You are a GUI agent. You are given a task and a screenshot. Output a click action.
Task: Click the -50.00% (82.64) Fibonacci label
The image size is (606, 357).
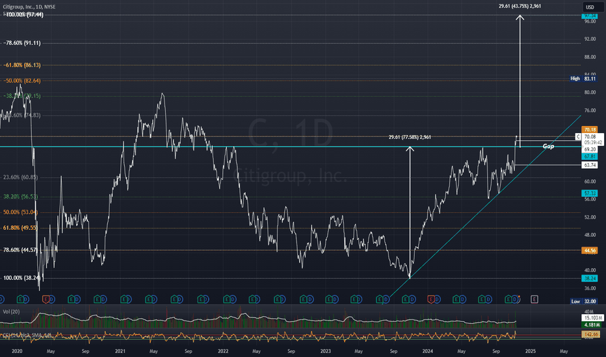pos(22,80)
